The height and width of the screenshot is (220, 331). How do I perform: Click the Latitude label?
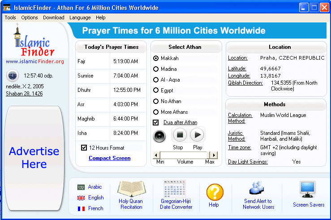[x=237, y=69]
